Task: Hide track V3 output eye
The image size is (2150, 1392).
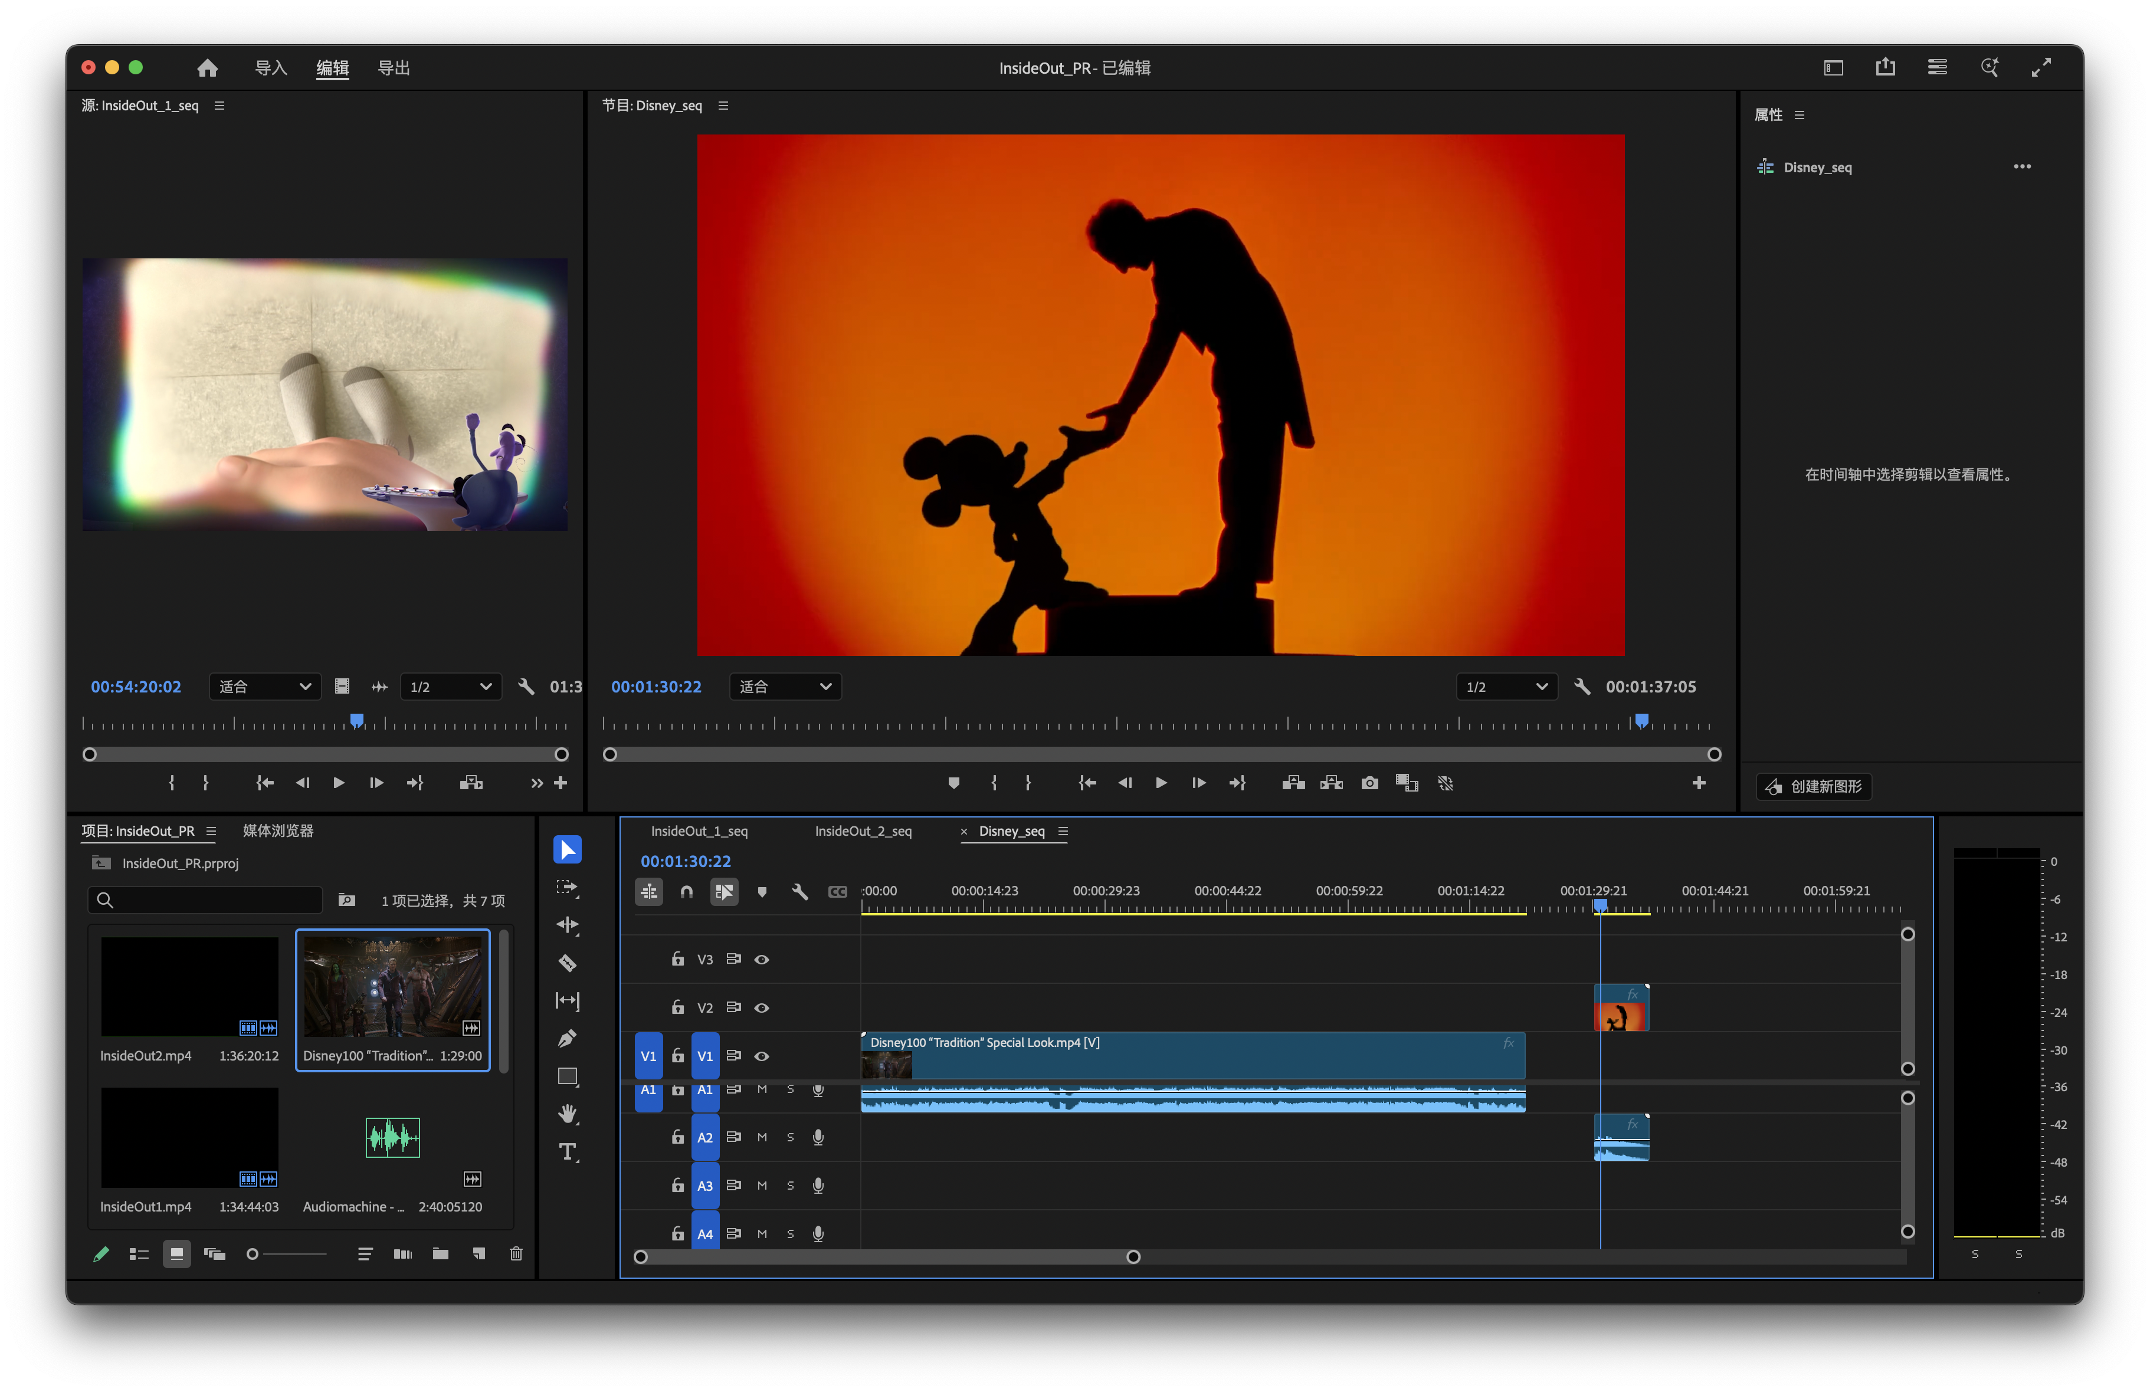Action: pyautogui.click(x=762, y=959)
